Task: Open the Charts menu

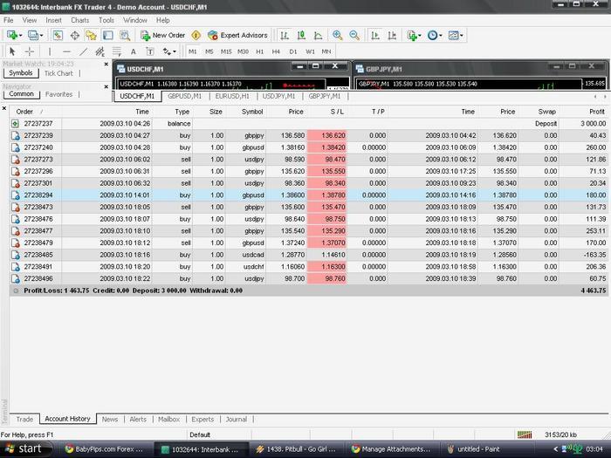Action: coord(80,20)
